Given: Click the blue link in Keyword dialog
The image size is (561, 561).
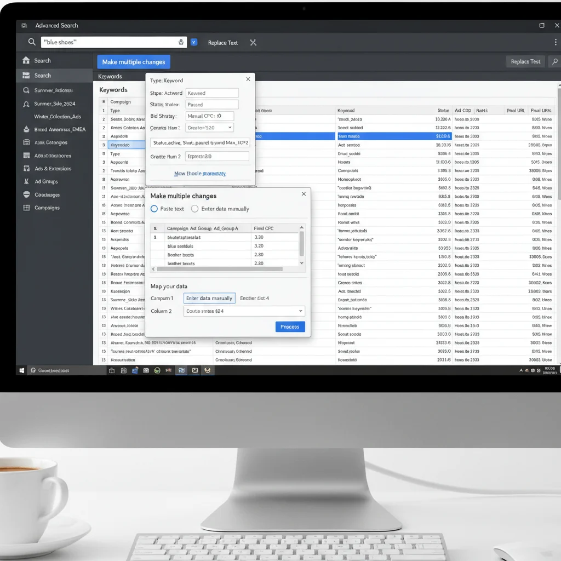Looking at the screenshot, I should pyautogui.click(x=199, y=174).
